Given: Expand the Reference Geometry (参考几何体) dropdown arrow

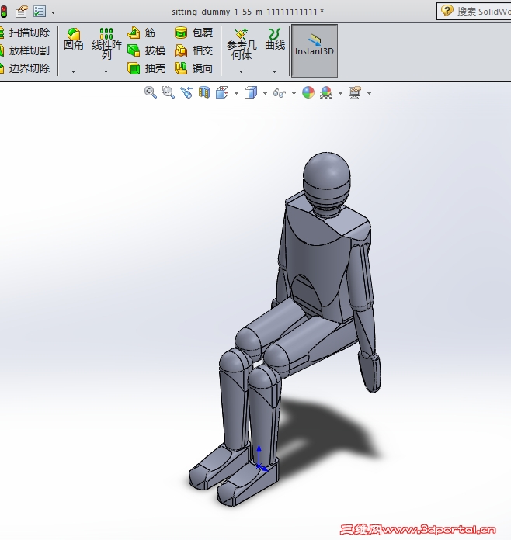Looking at the screenshot, I should (242, 71).
